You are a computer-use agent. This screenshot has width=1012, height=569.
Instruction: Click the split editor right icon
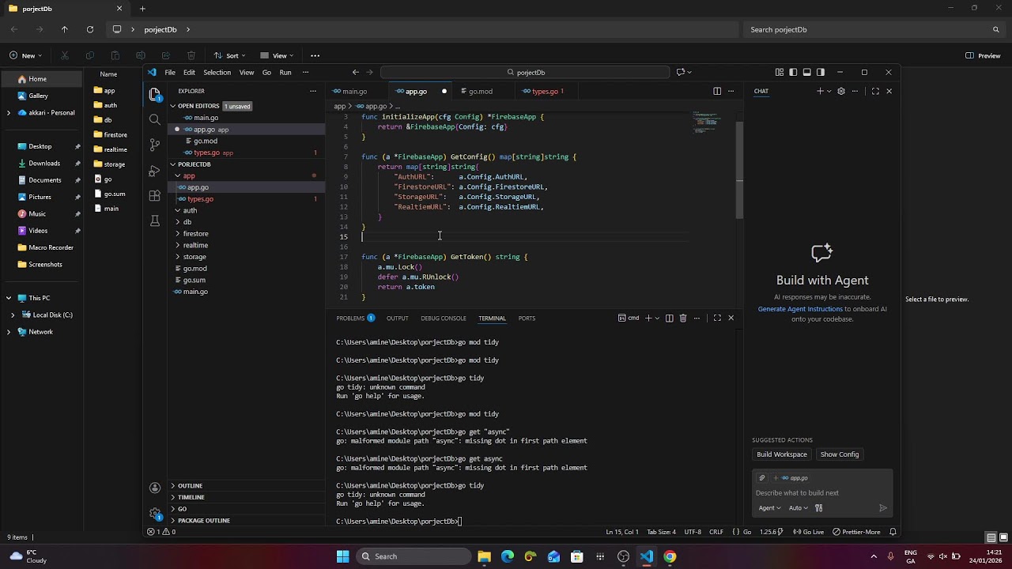pos(717,91)
